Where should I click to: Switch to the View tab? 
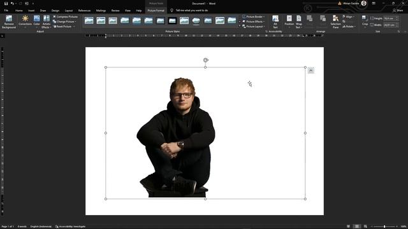127,10
